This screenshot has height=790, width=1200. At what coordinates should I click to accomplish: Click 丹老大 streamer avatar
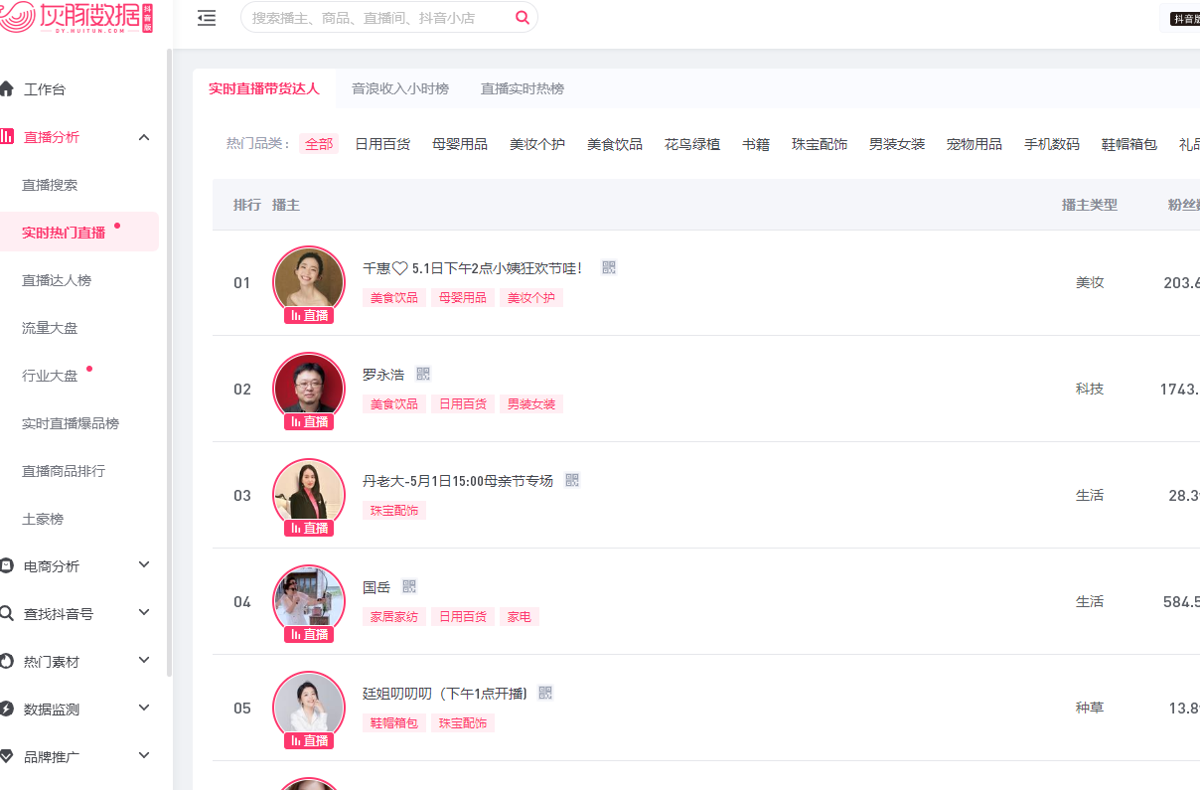pos(309,493)
